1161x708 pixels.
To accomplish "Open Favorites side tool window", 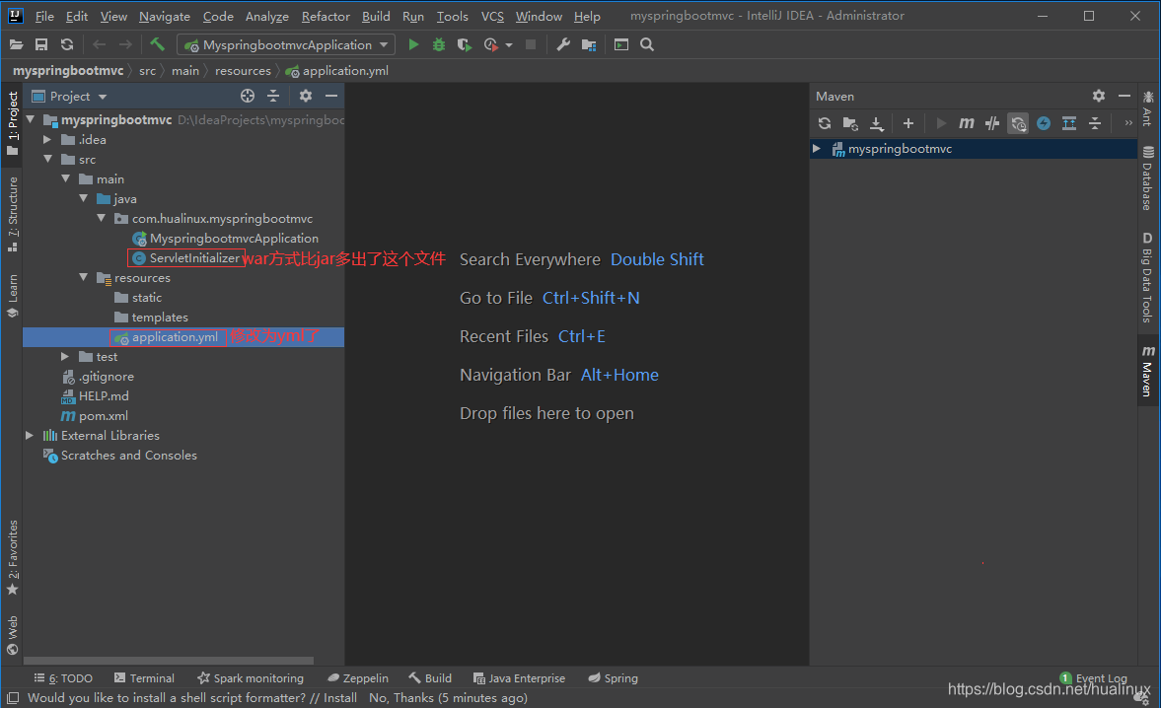I will click(x=13, y=558).
